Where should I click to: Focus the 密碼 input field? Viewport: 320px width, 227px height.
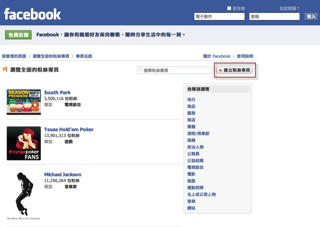[274, 16]
